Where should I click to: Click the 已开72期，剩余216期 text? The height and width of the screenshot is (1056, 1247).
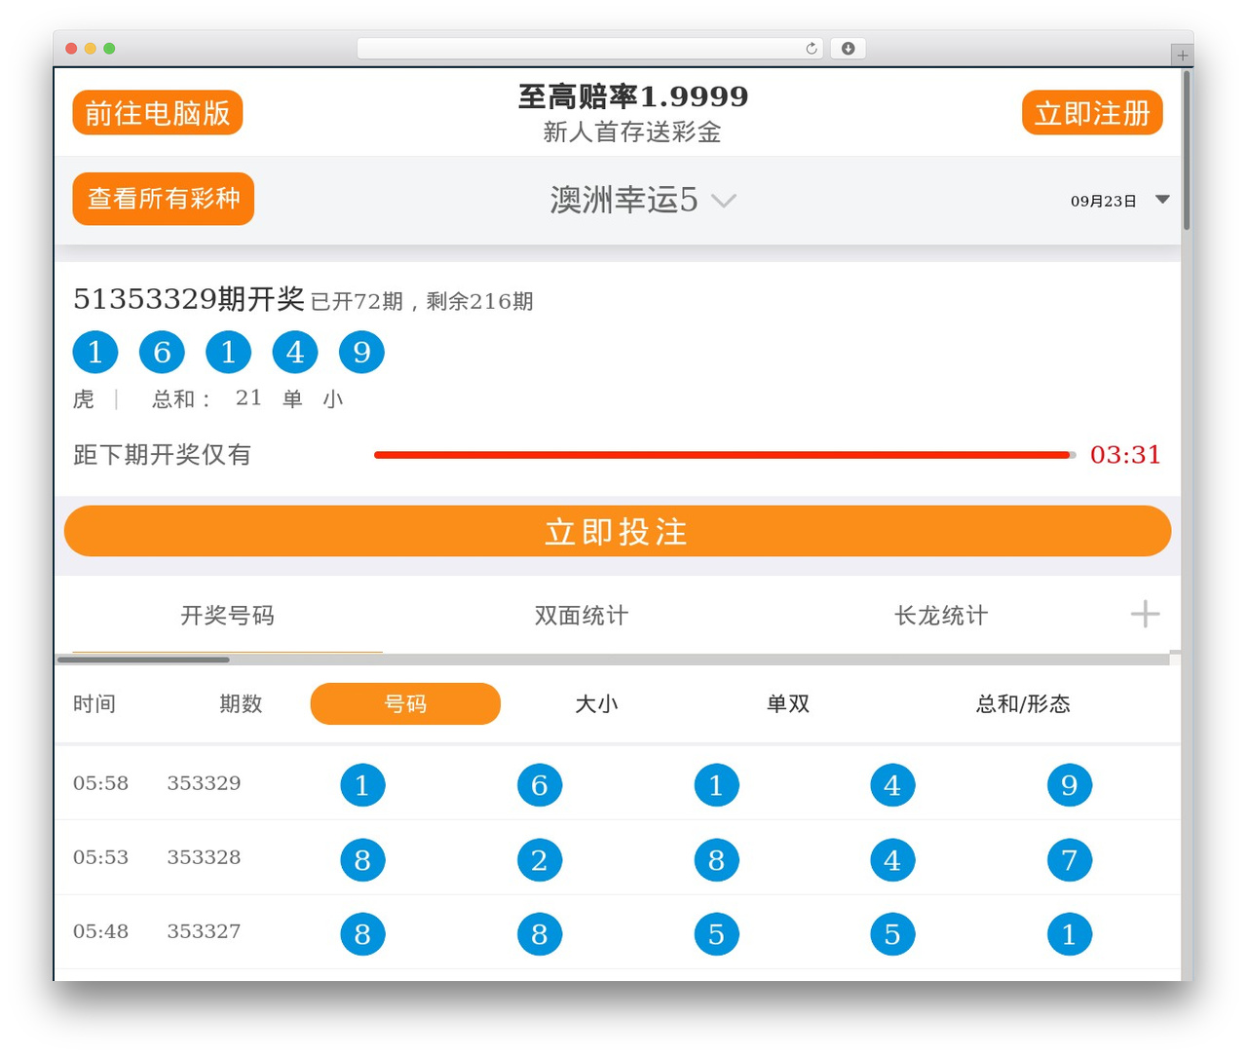point(422,302)
